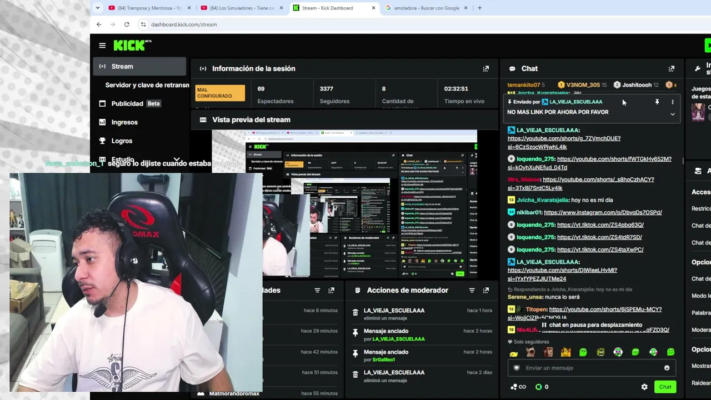Image resolution: width=711 pixels, height=400 pixels.
Task: Click the MAL CONFIGURADO status badge
Action: [221, 93]
